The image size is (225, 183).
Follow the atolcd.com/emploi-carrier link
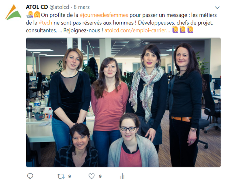point(137,30)
